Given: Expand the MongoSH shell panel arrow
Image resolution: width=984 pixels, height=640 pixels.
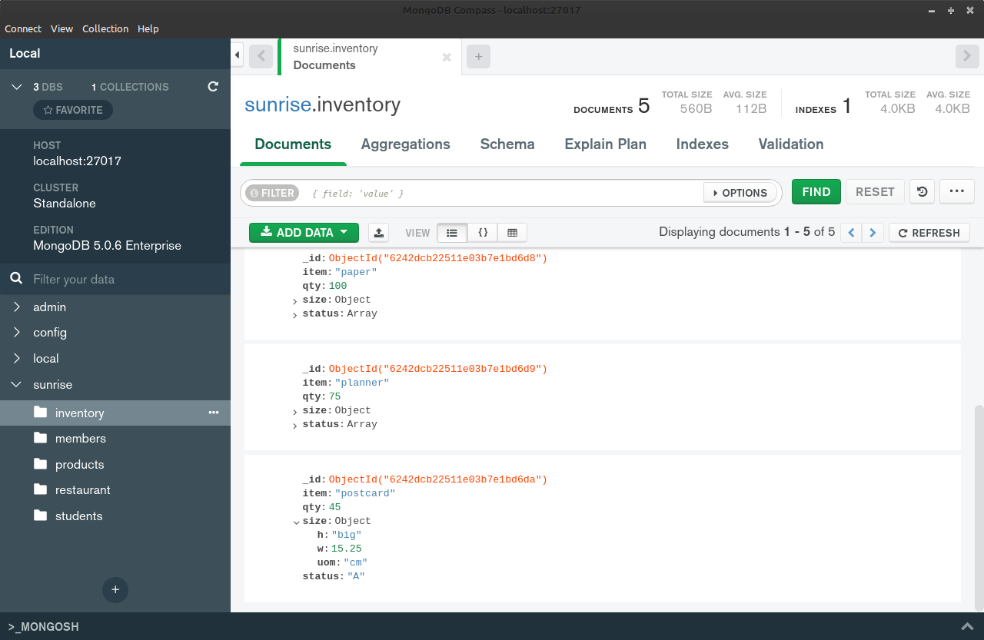Looking at the screenshot, I should 966,626.
